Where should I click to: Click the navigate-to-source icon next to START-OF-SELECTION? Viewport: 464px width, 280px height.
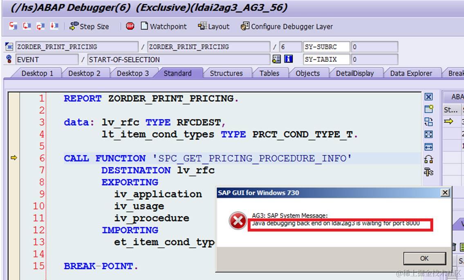(276, 59)
